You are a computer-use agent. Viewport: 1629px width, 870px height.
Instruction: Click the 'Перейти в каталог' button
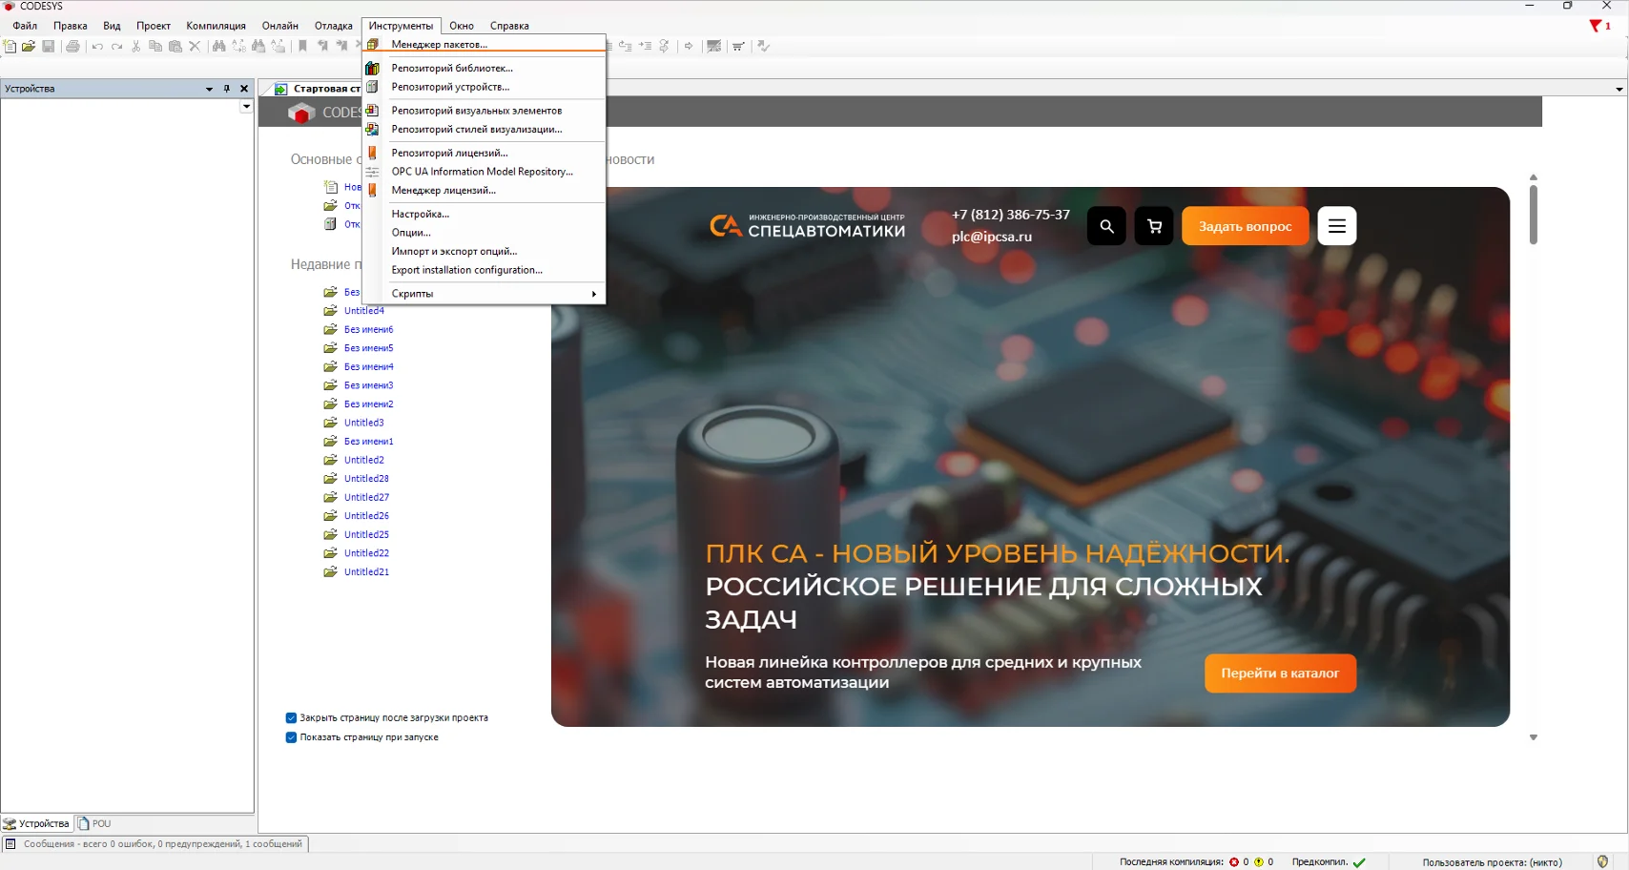pyautogui.click(x=1280, y=673)
